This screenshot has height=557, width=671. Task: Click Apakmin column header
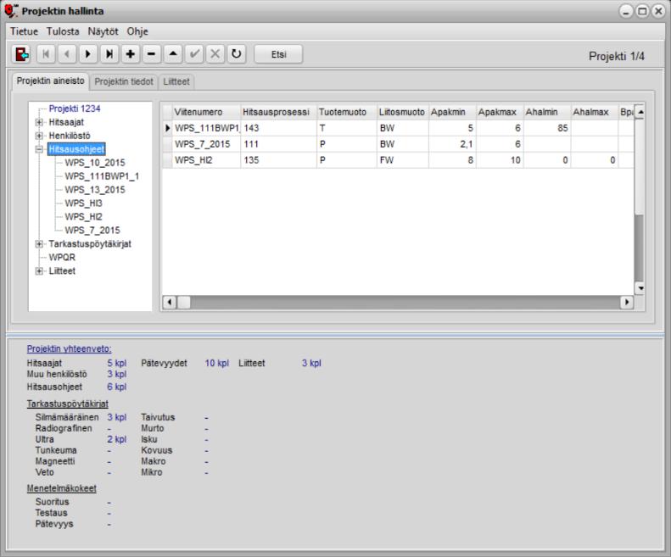[452, 112]
